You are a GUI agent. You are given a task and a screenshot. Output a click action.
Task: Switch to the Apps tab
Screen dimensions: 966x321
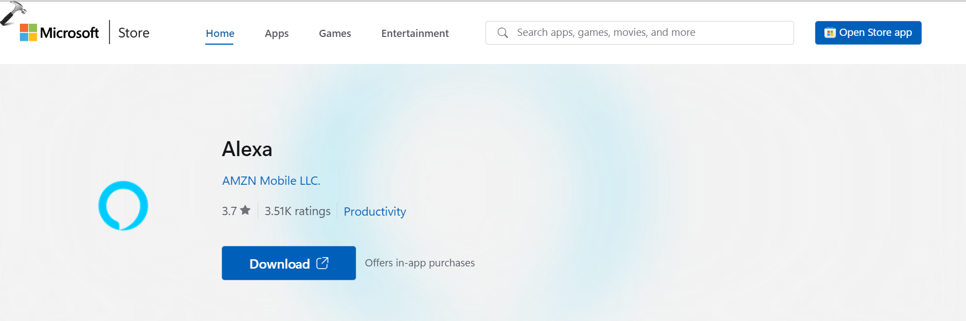click(276, 34)
